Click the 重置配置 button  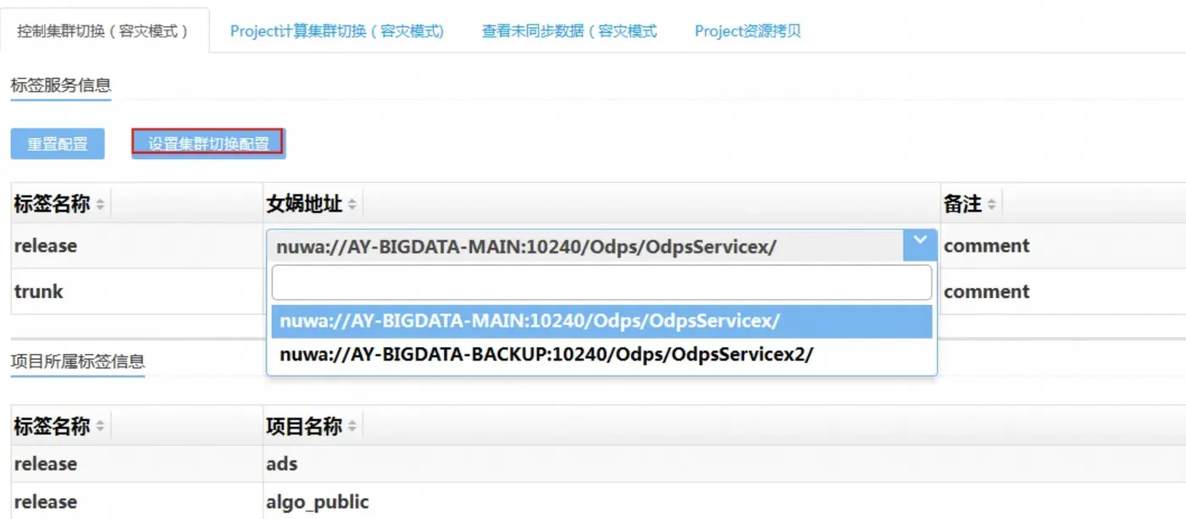58,144
